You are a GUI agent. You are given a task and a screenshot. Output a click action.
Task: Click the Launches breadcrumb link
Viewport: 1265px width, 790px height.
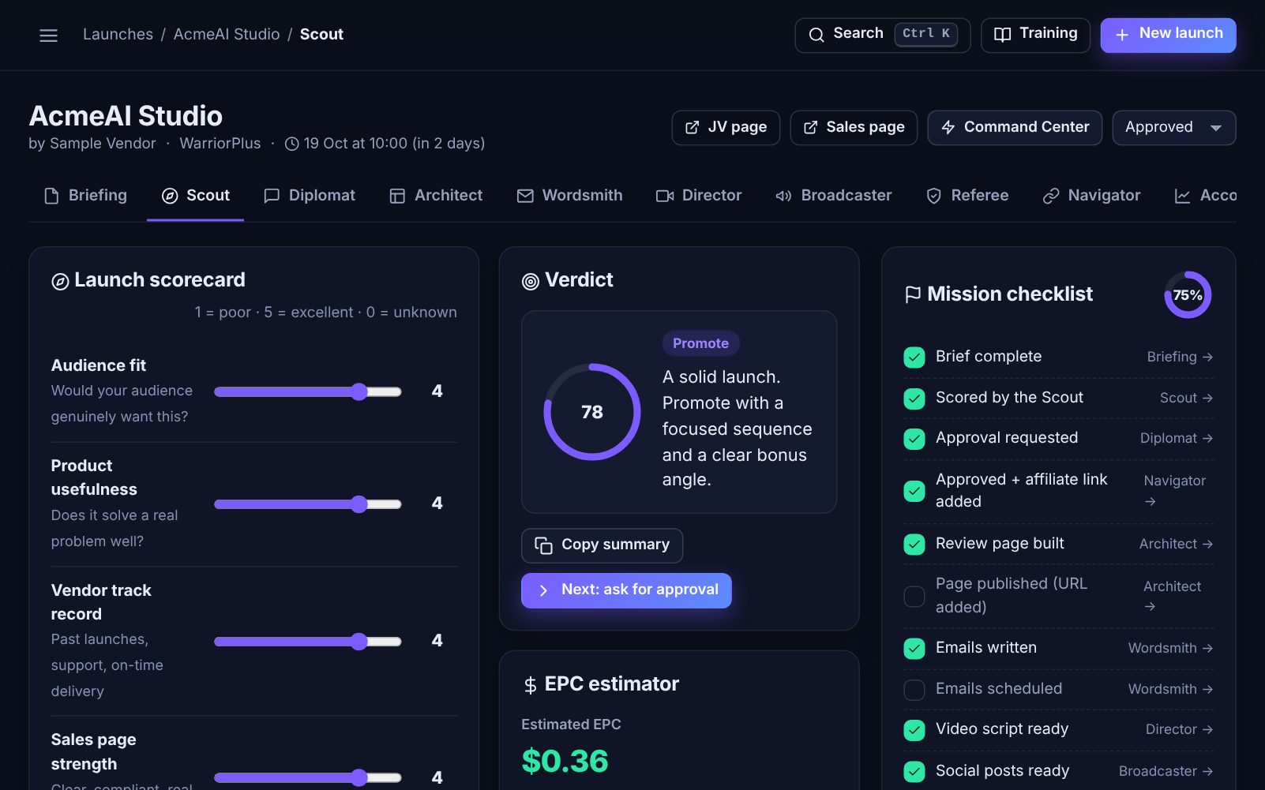coord(118,35)
